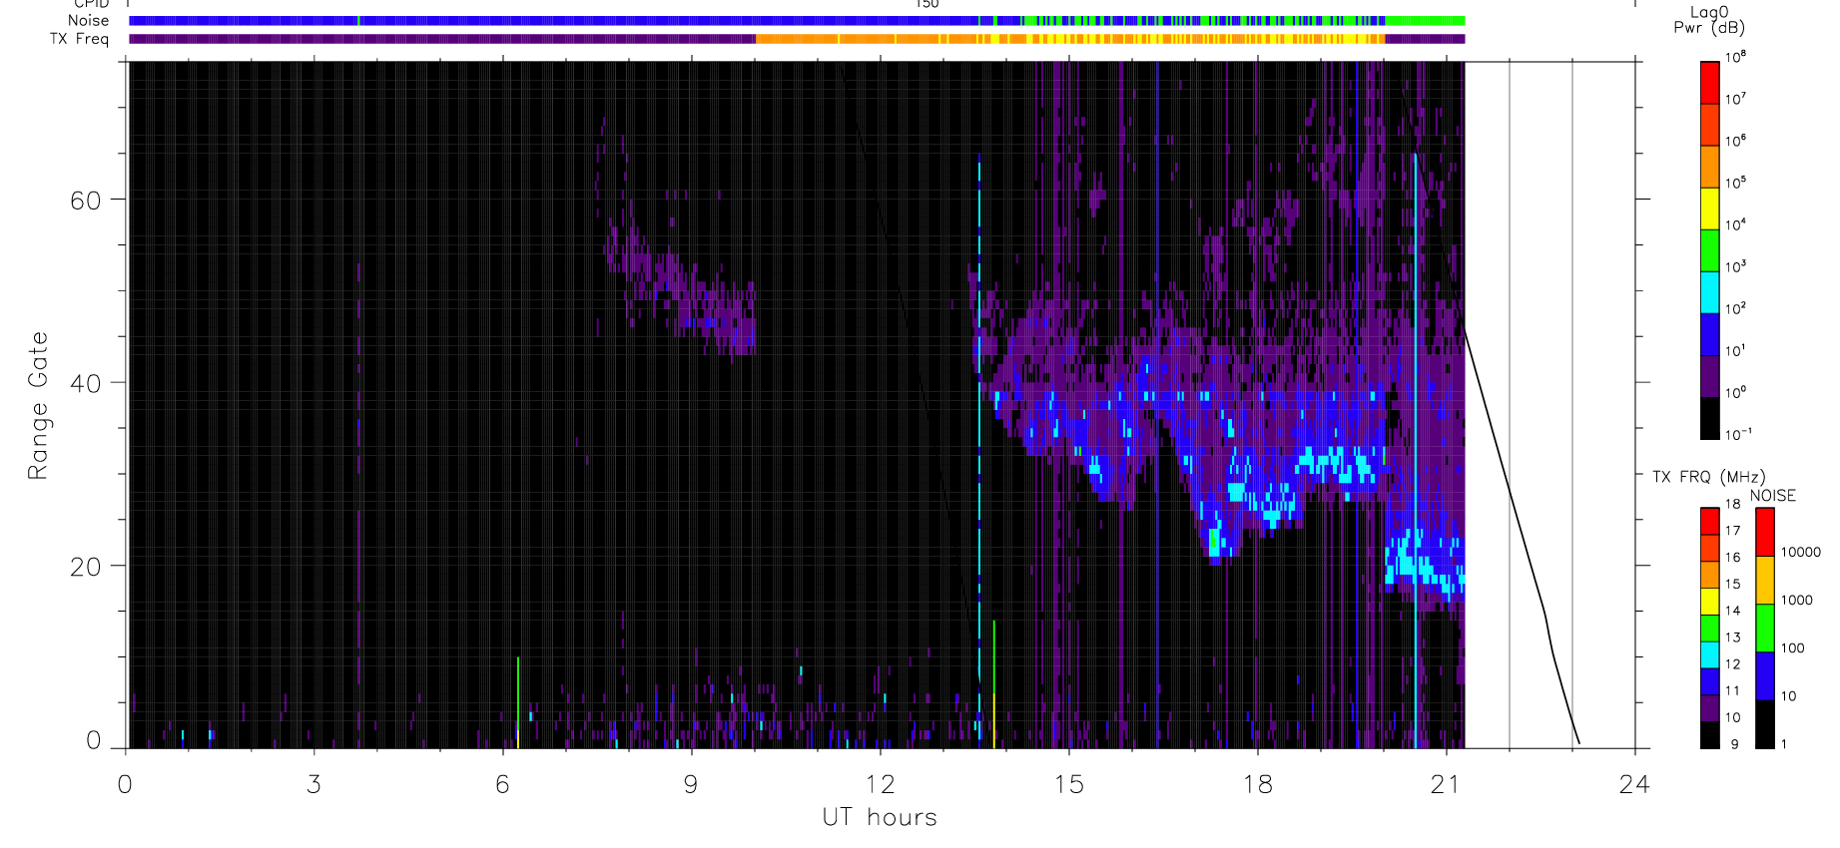Select the 15 tick label on the UT hours axis

[1068, 785]
